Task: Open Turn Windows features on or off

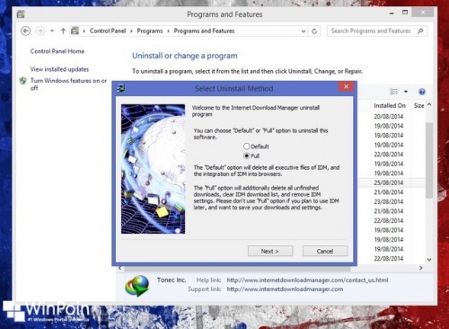Action: pos(68,84)
